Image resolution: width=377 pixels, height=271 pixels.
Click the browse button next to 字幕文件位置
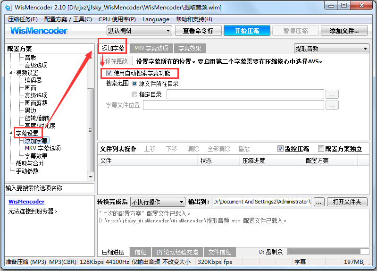point(332,105)
